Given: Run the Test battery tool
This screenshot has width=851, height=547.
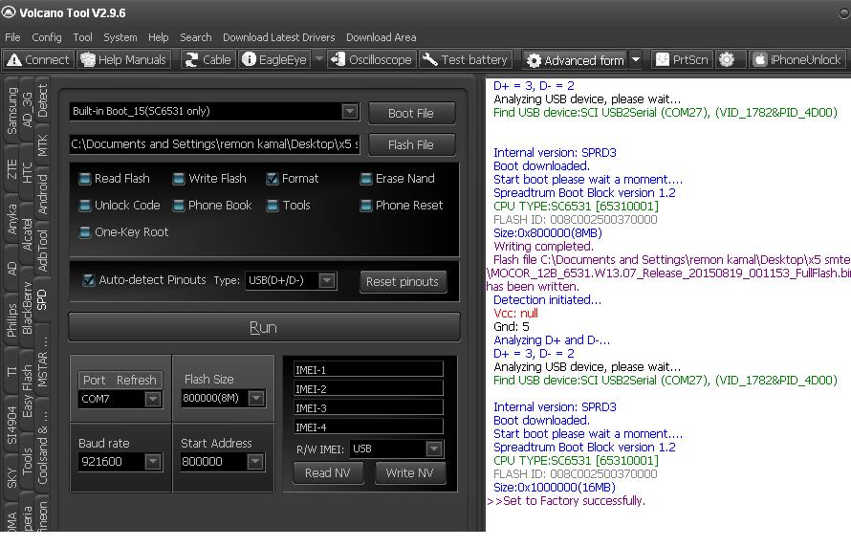Looking at the screenshot, I should pos(465,59).
